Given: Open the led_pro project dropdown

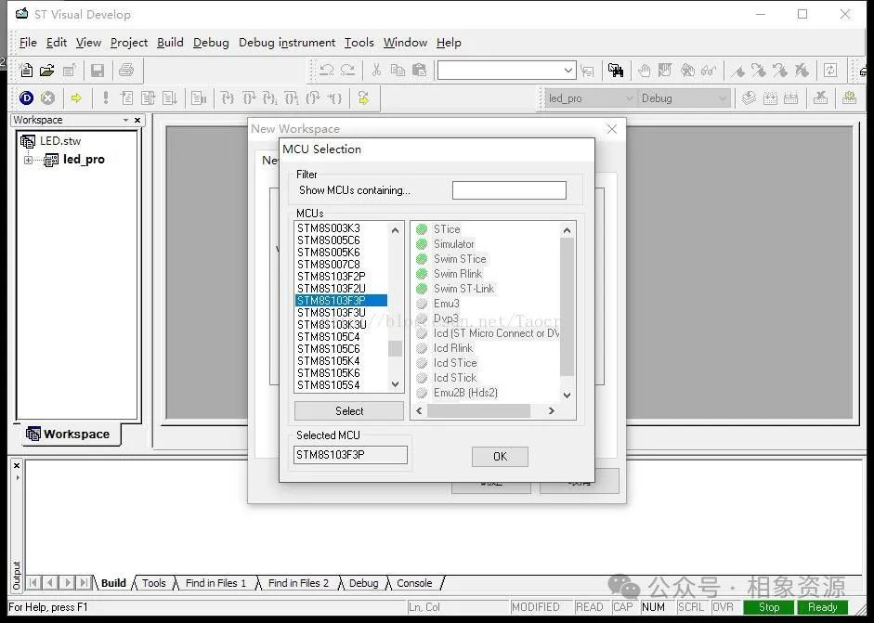Looking at the screenshot, I should (x=630, y=98).
